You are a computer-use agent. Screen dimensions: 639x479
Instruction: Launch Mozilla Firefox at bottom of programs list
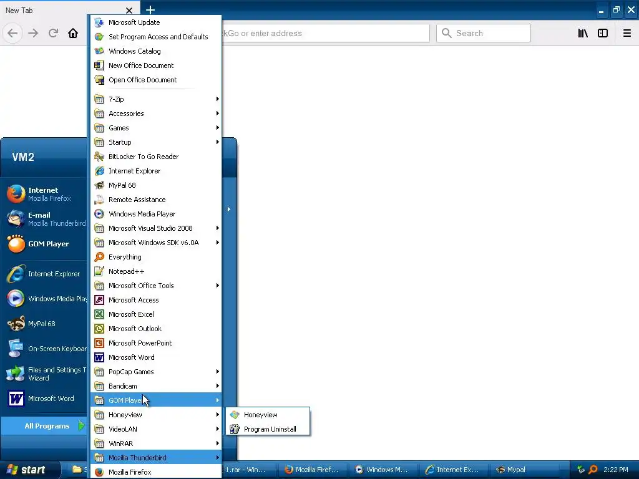[155, 472]
